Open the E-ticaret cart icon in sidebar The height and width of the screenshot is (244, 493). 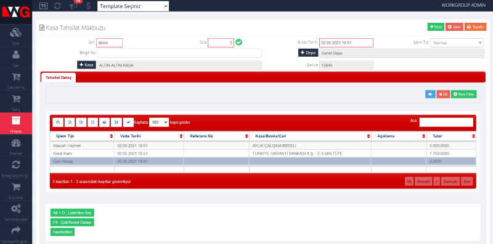pyautogui.click(x=16, y=187)
